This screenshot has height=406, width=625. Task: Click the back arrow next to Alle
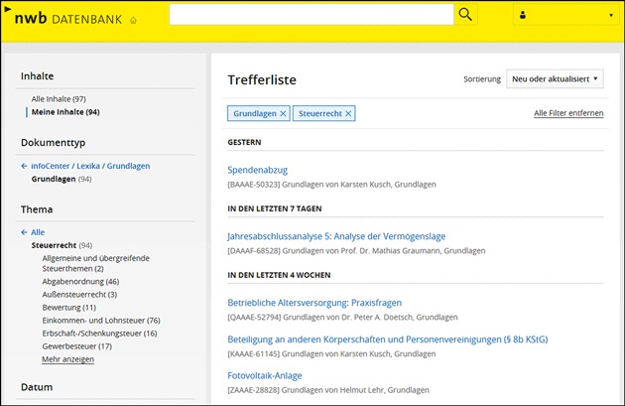pyautogui.click(x=25, y=232)
